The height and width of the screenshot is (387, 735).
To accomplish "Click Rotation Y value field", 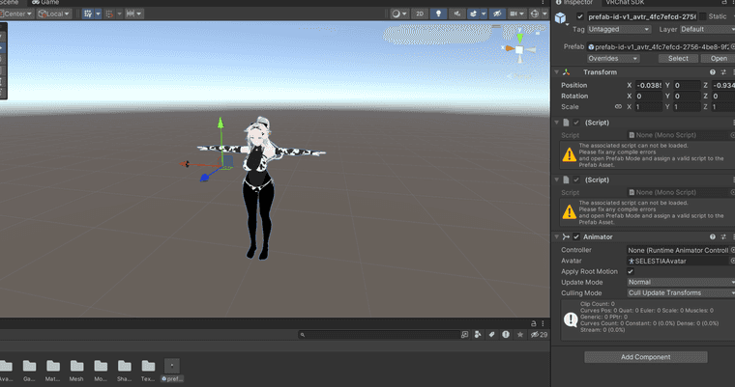I will [687, 96].
